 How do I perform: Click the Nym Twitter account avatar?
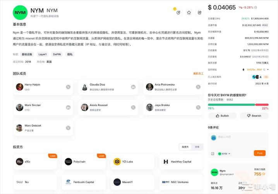tap(215, 172)
